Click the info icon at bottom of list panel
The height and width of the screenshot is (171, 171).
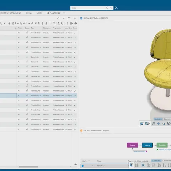click(x=76, y=164)
